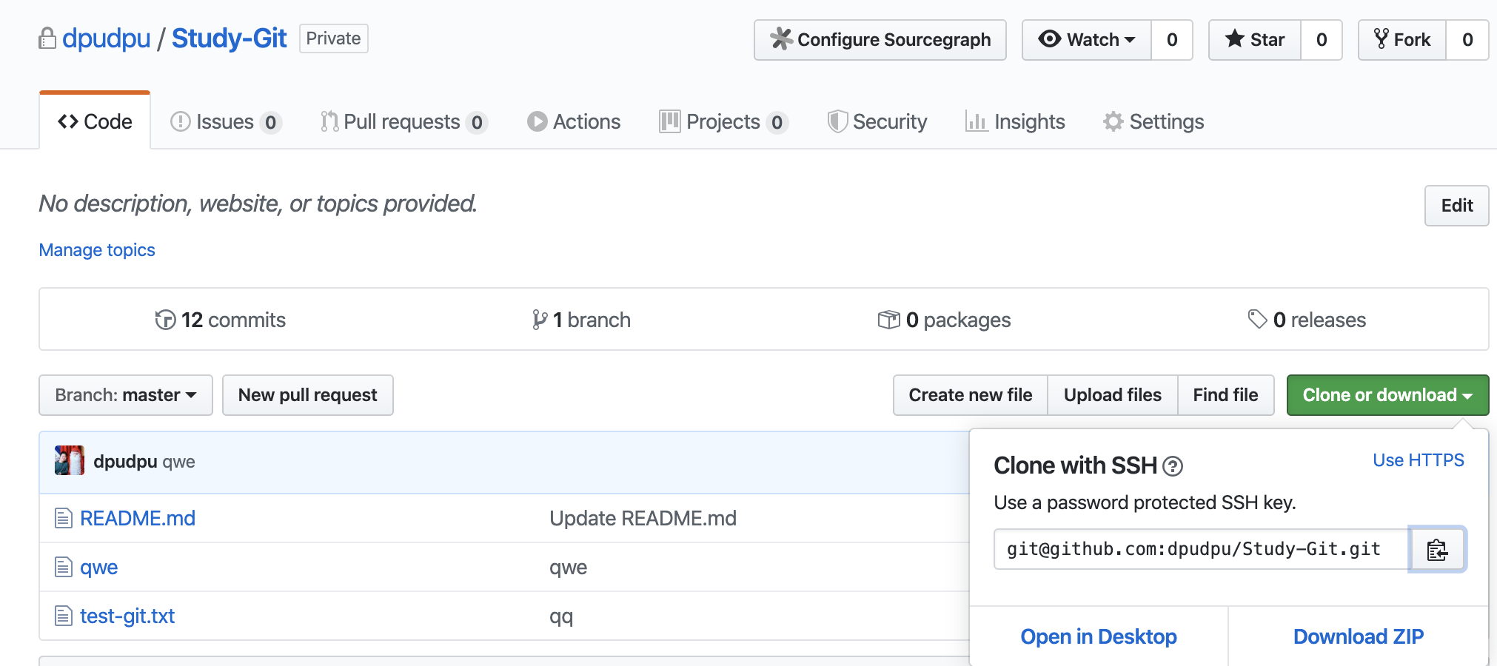
Task: Open the README.md file
Action: pyautogui.click(x=138, y=518)
